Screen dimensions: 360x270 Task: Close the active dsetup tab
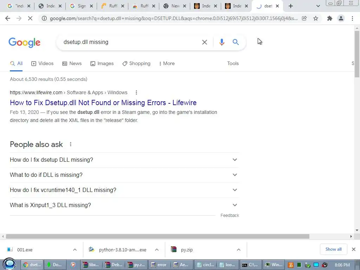(x=277, y=6)
